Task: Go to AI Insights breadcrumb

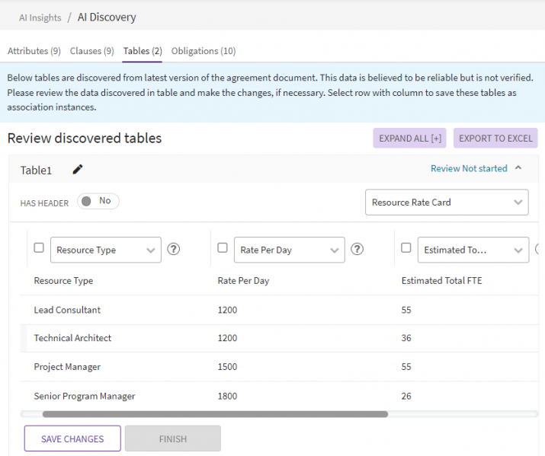Action: pyautogui.click(x=40, y=18)
